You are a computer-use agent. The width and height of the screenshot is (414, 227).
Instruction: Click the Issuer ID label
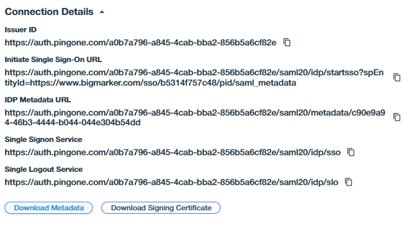tap(20, 30)
